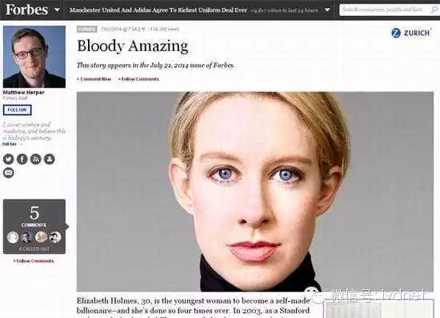Click the 'This story appears in' subtitle
This screenshot has height=318, width=440.
pos(156,66)
